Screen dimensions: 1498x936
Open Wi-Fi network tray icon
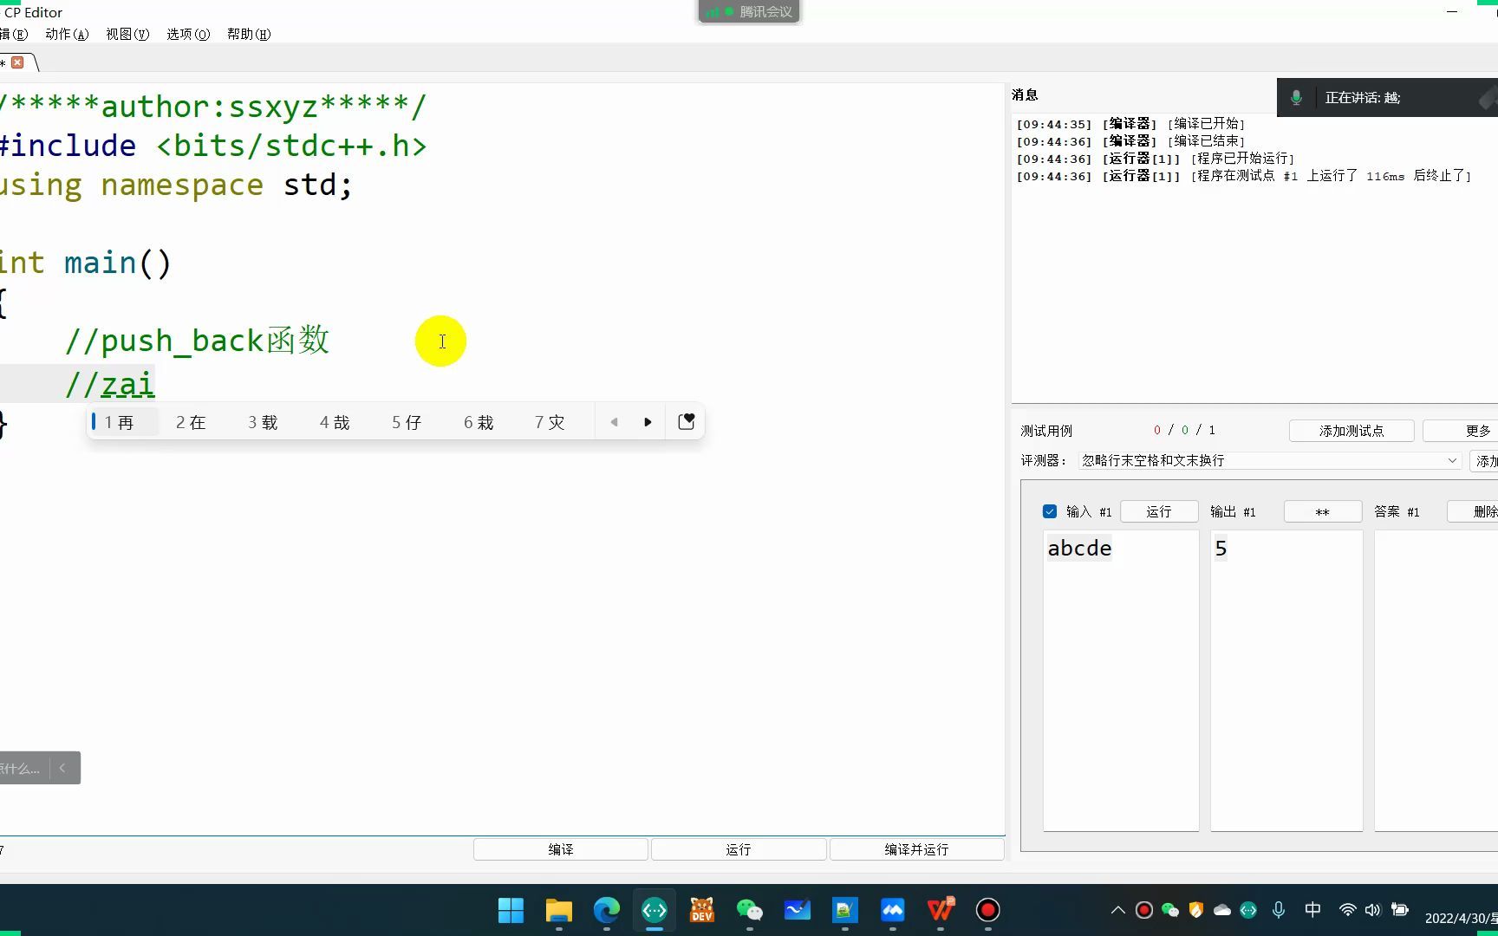click(x=1347, y=910)
